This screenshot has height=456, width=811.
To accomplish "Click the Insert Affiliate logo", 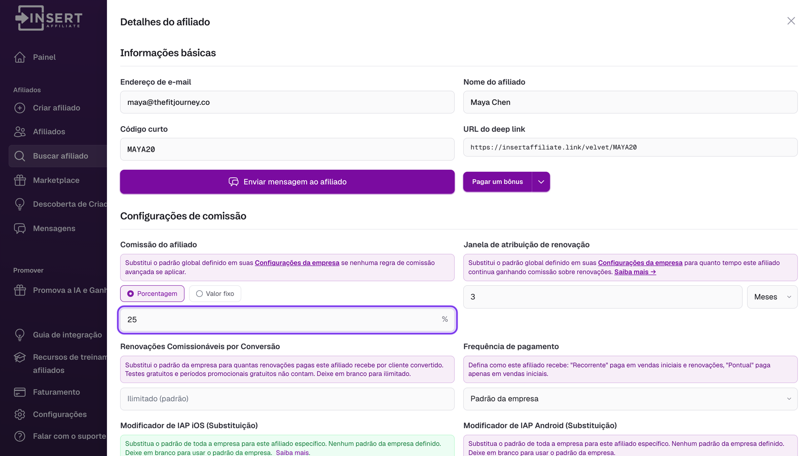I will pos(49,18).
